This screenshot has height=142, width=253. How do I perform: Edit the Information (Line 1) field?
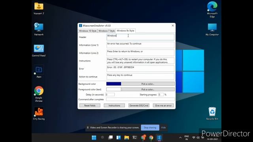pos(140,45)
